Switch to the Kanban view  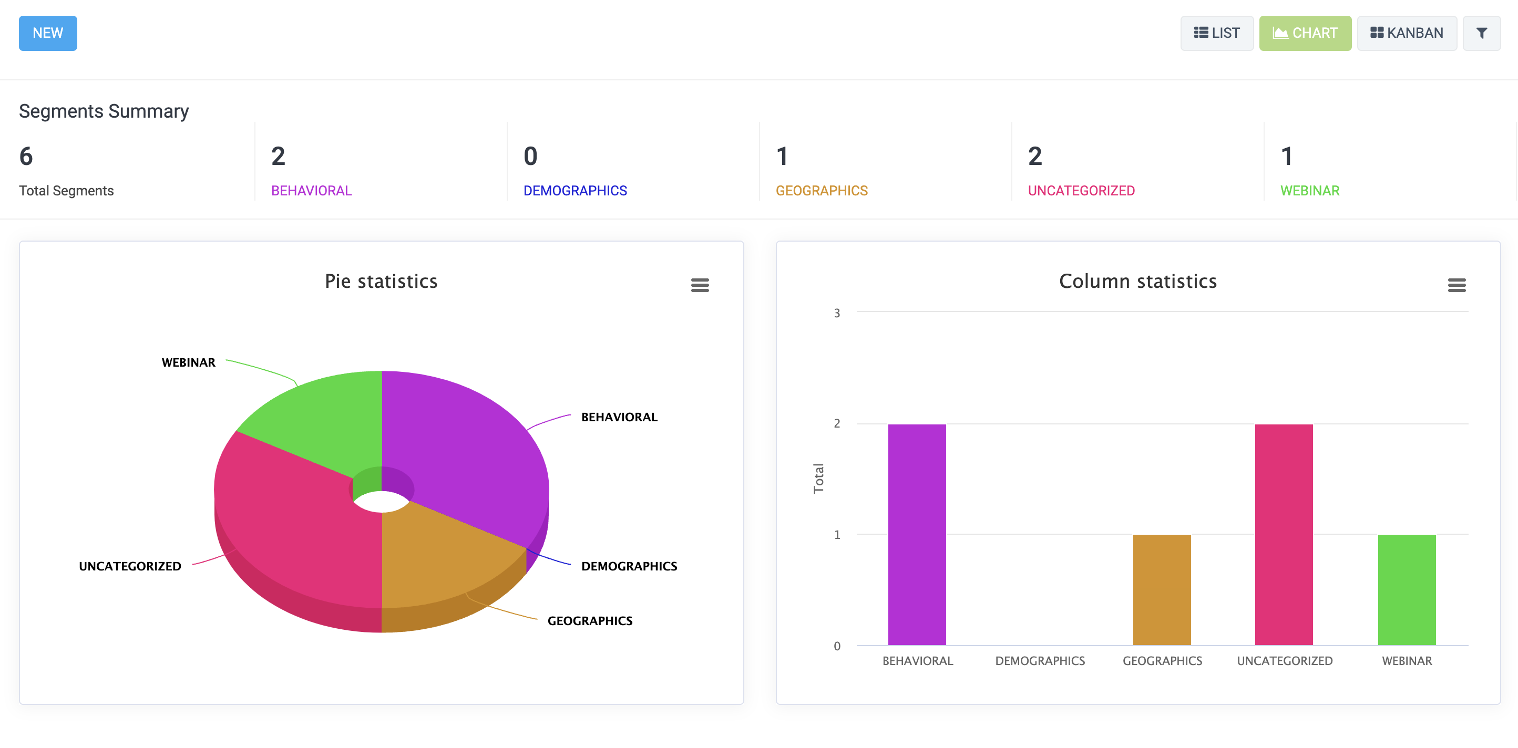[x=1406, y=33]
